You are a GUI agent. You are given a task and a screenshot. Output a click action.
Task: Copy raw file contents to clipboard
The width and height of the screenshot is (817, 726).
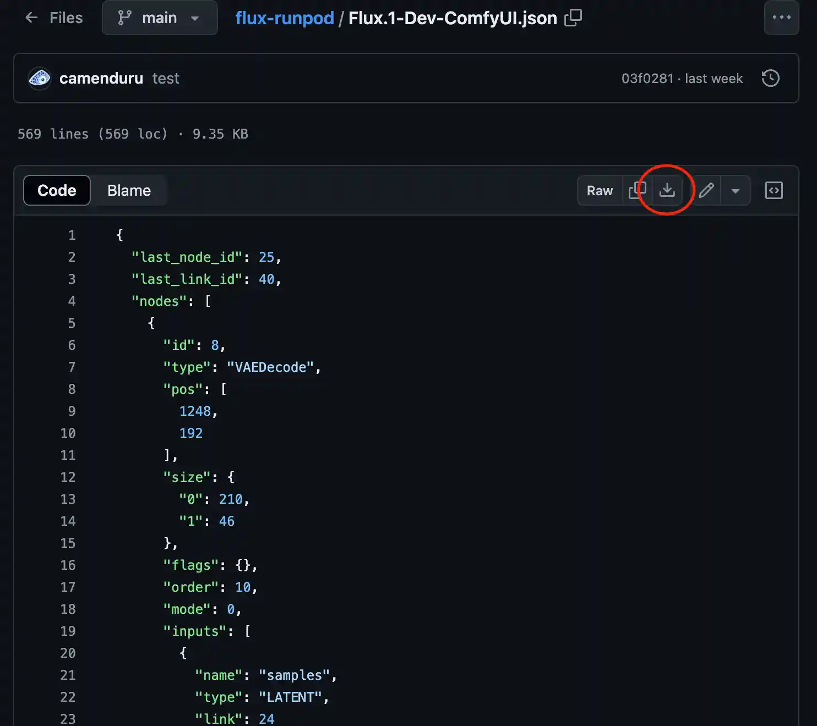(x=637, y=190)
